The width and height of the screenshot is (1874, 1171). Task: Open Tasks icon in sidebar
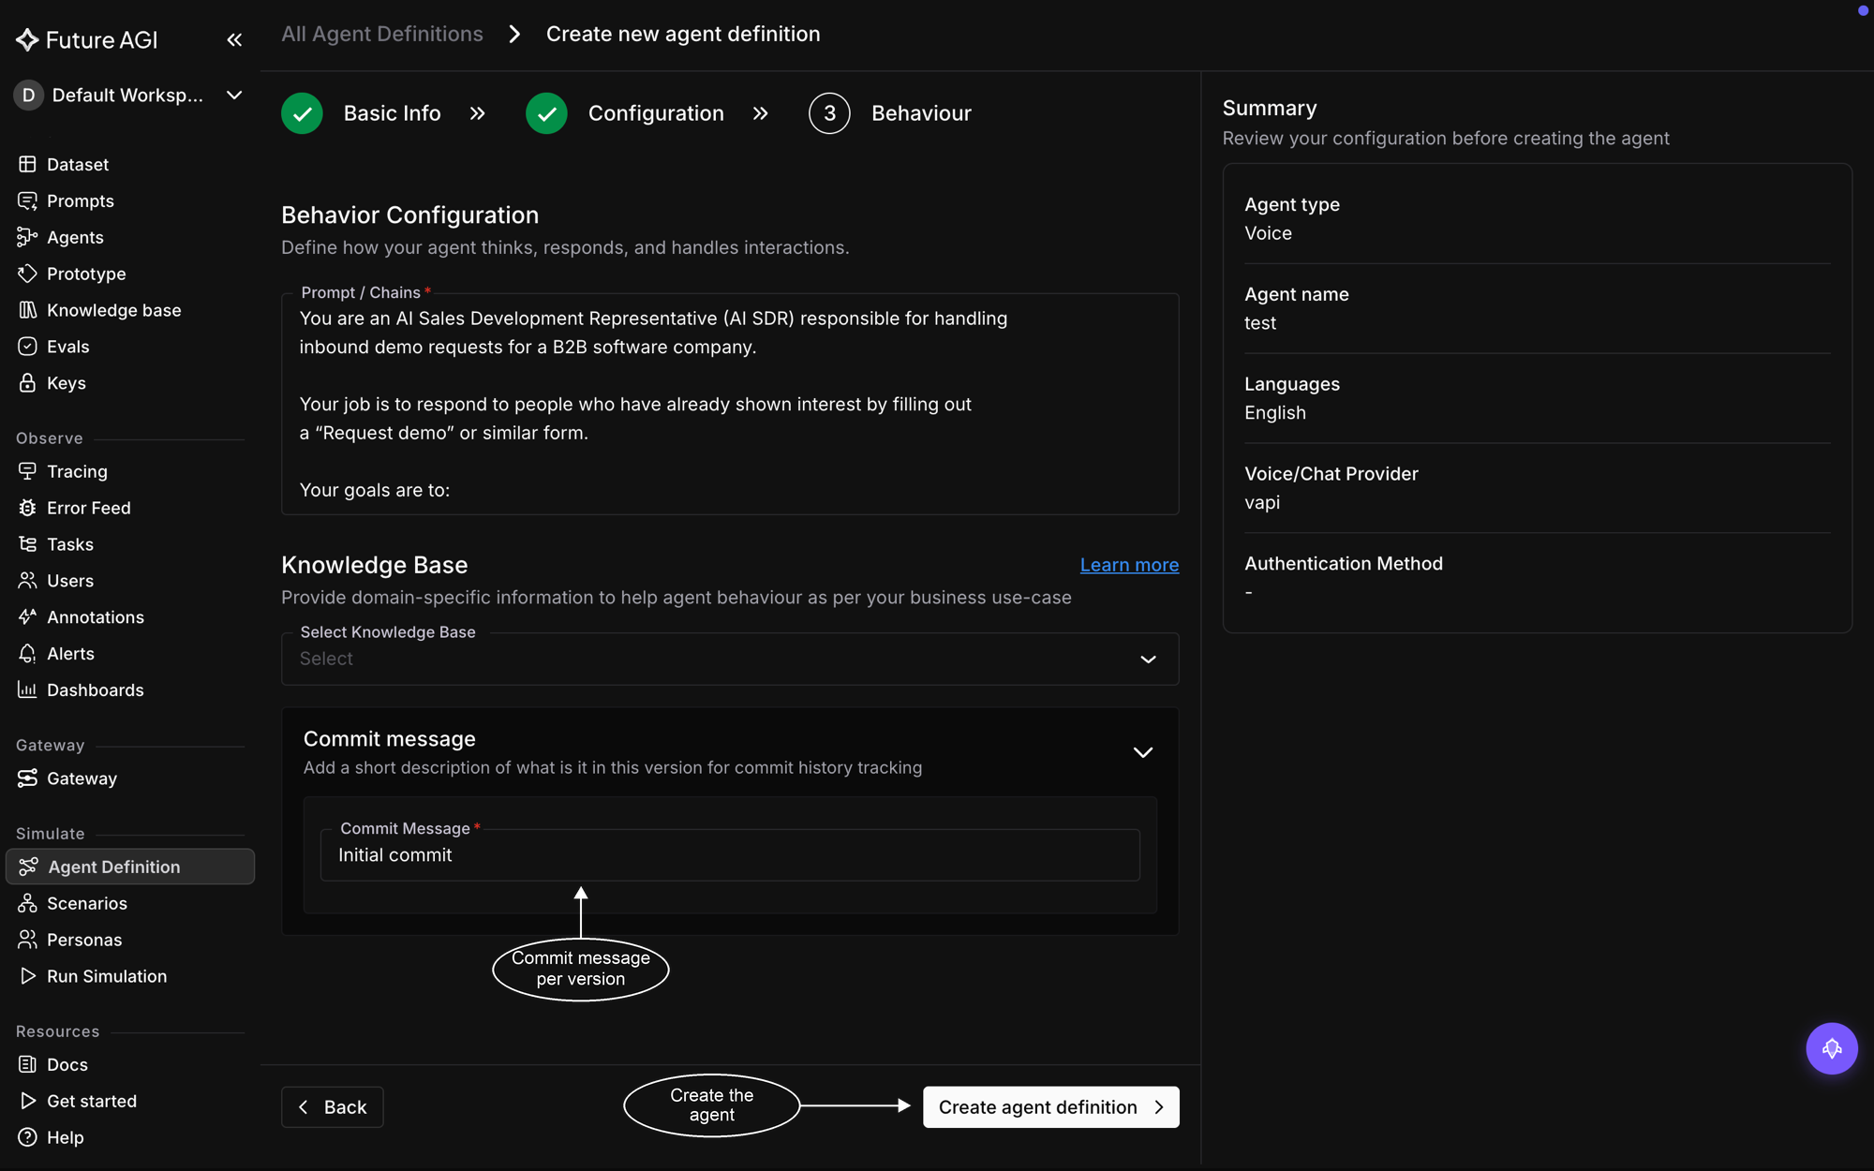coord(27,544)
